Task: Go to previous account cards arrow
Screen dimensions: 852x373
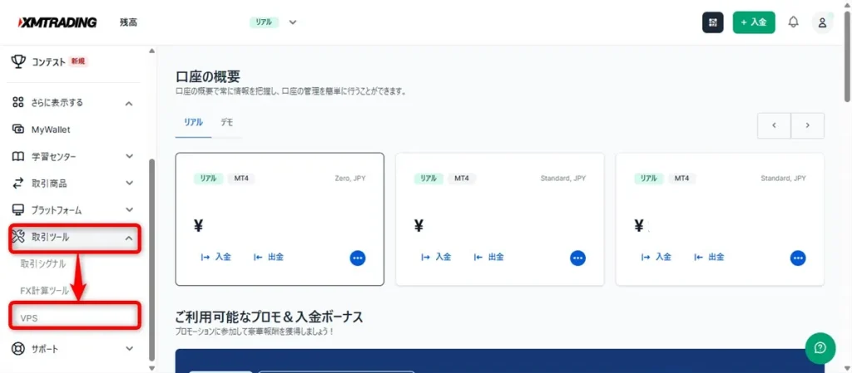Action: click(x=774, y=125)
